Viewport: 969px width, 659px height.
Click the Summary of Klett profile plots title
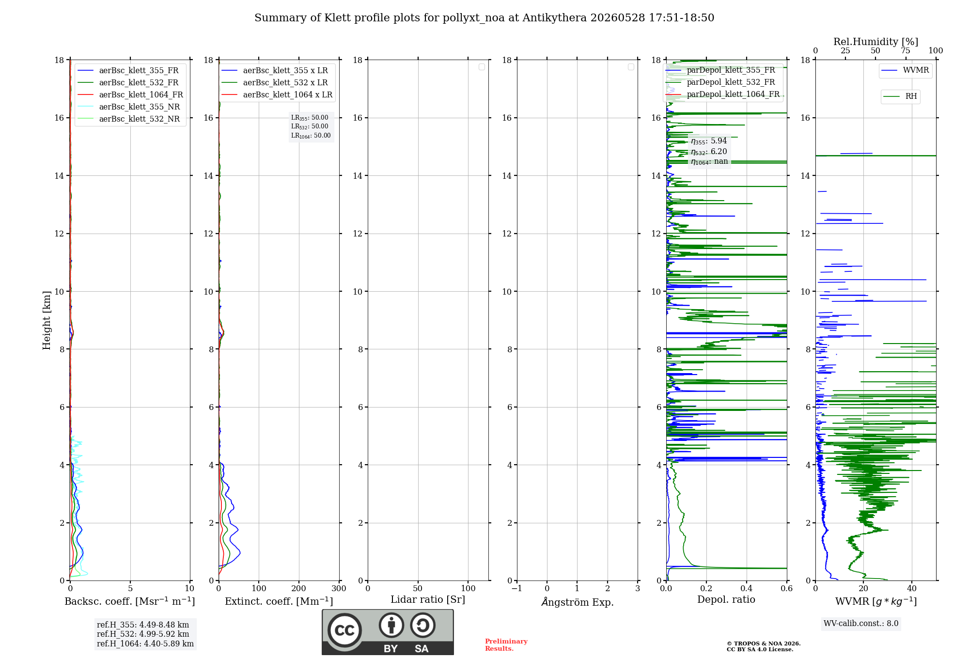pos(484,18)
